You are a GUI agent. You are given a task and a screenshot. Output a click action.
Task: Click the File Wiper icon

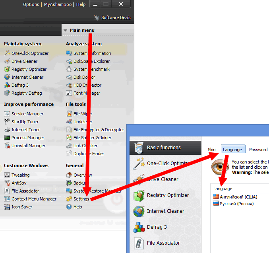pyautogui.click(x=69, y=114)
